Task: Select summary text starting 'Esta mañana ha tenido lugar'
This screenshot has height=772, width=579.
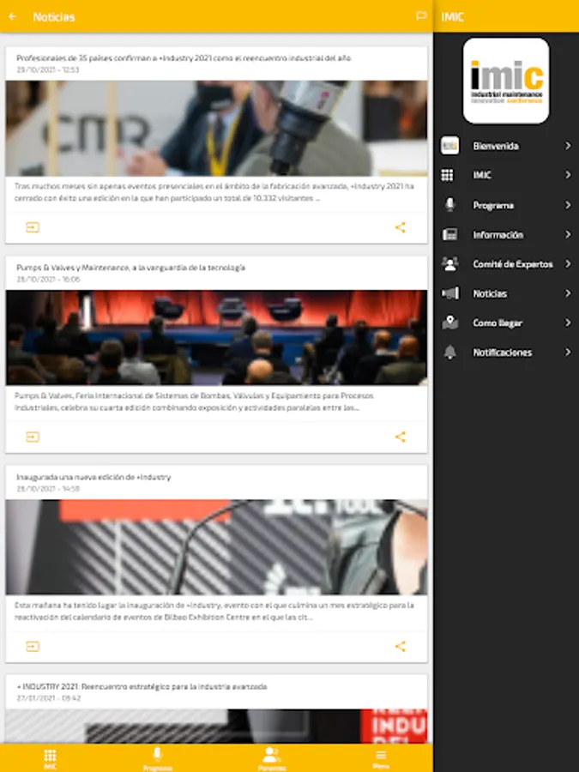Action: coord(214,611)
